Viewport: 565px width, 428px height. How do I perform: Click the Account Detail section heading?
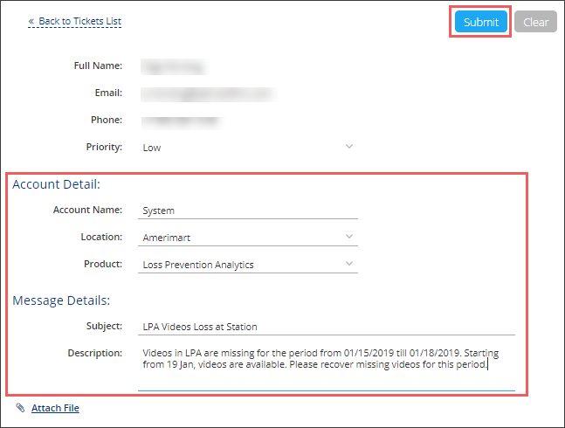point(57,184)
